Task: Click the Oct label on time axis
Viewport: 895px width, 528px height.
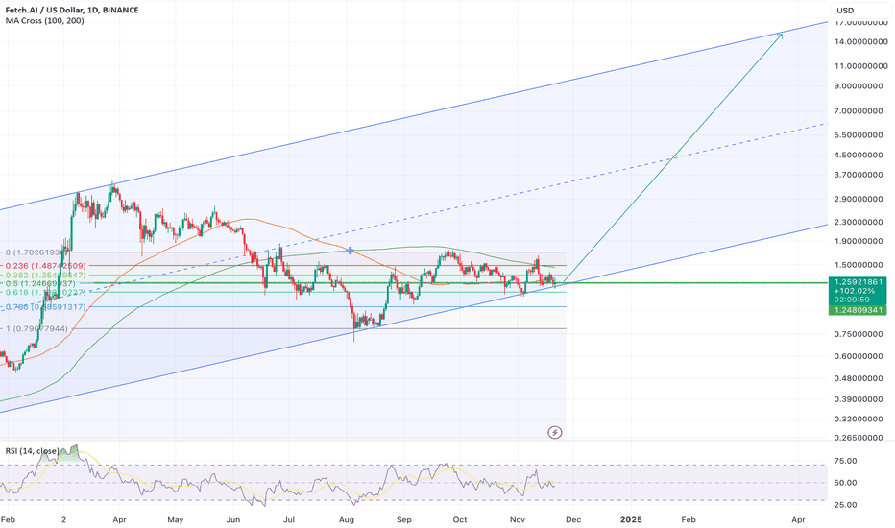Action: (459, 520)
